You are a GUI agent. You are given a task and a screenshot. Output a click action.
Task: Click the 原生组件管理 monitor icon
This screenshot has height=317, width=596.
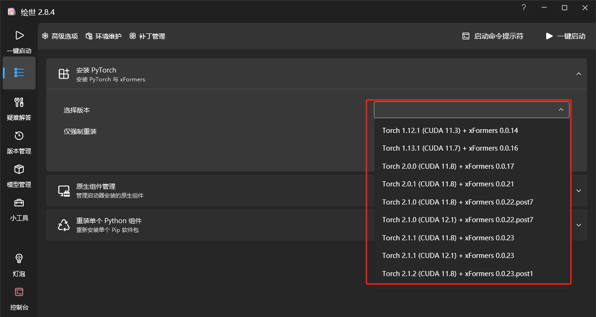coord(64,191)
